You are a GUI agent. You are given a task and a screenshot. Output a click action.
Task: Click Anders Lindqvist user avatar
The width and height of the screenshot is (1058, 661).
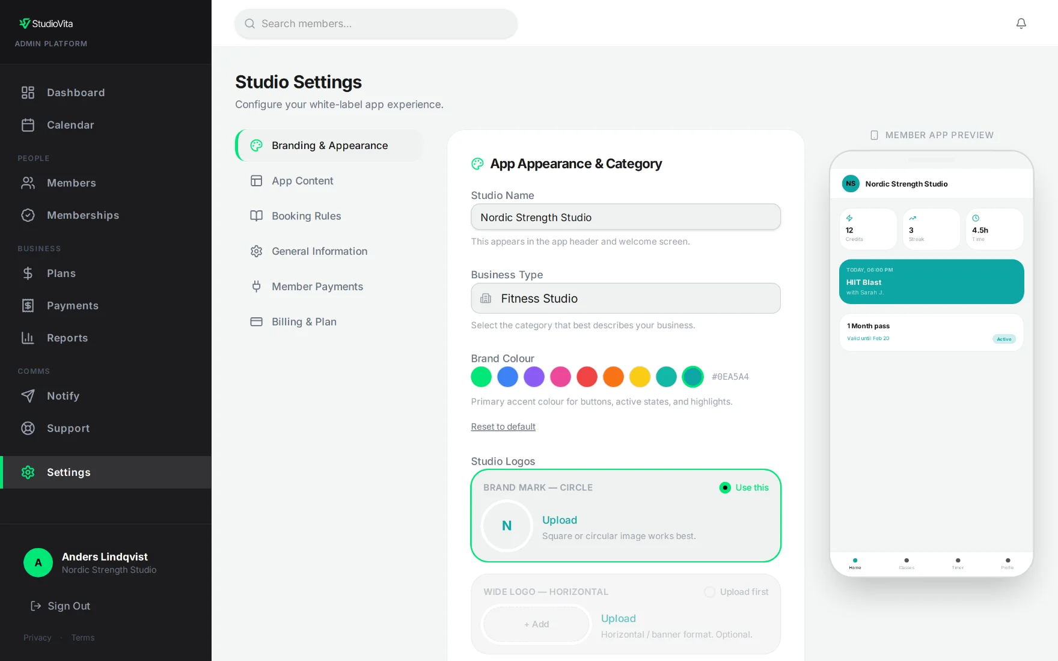[38, 562]
